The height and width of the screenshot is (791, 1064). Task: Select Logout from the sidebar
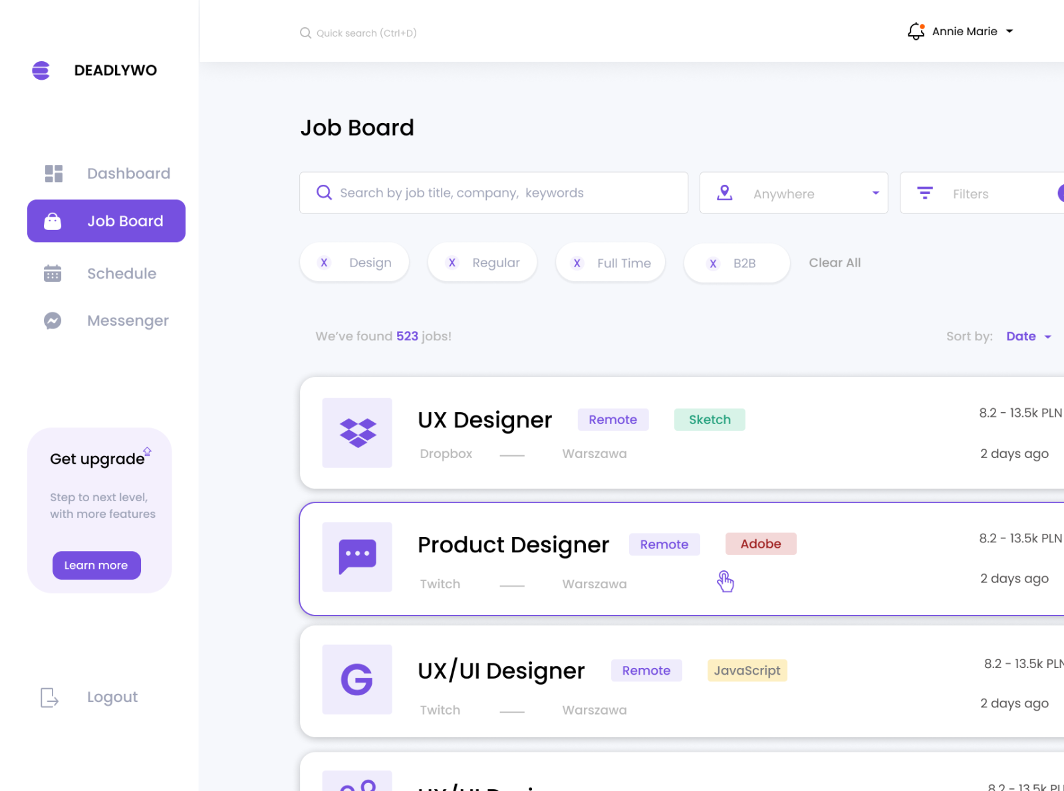(x=112, y=697)
